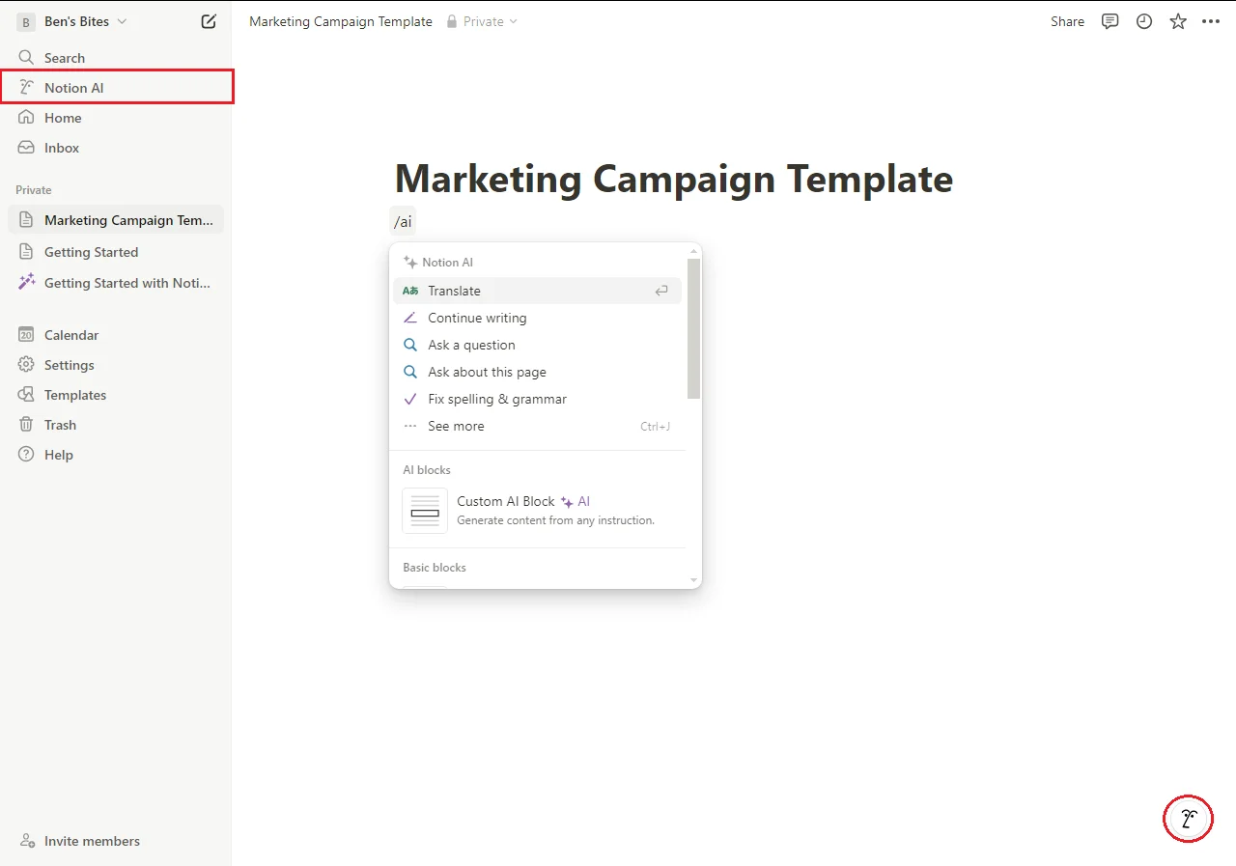
Task: Click the scroll-up arrow of slash menu
Action: click(693, 250)
